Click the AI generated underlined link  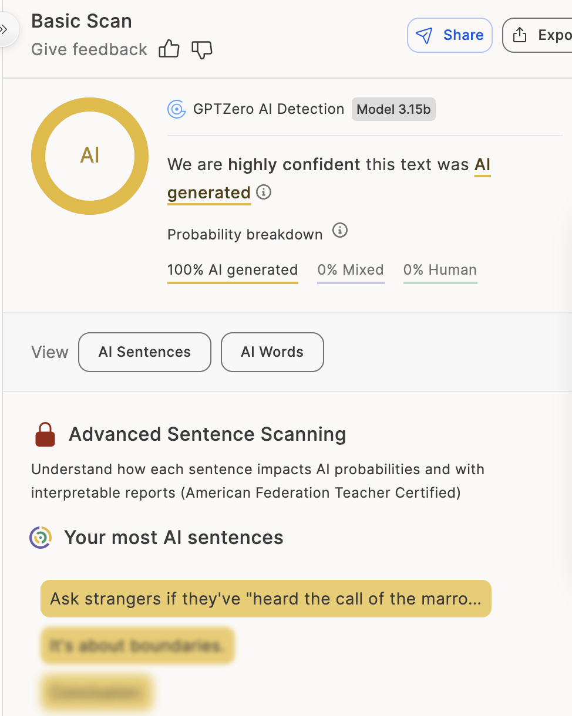coord(209,192)
